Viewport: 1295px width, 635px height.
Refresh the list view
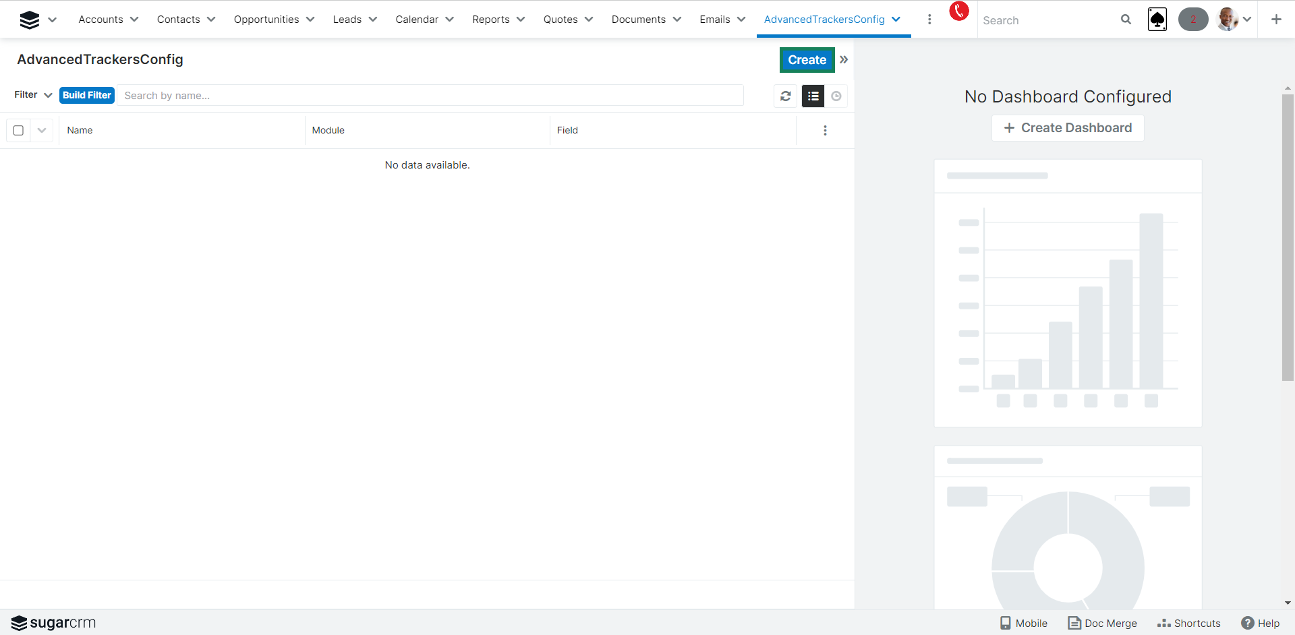click(786, 96)
